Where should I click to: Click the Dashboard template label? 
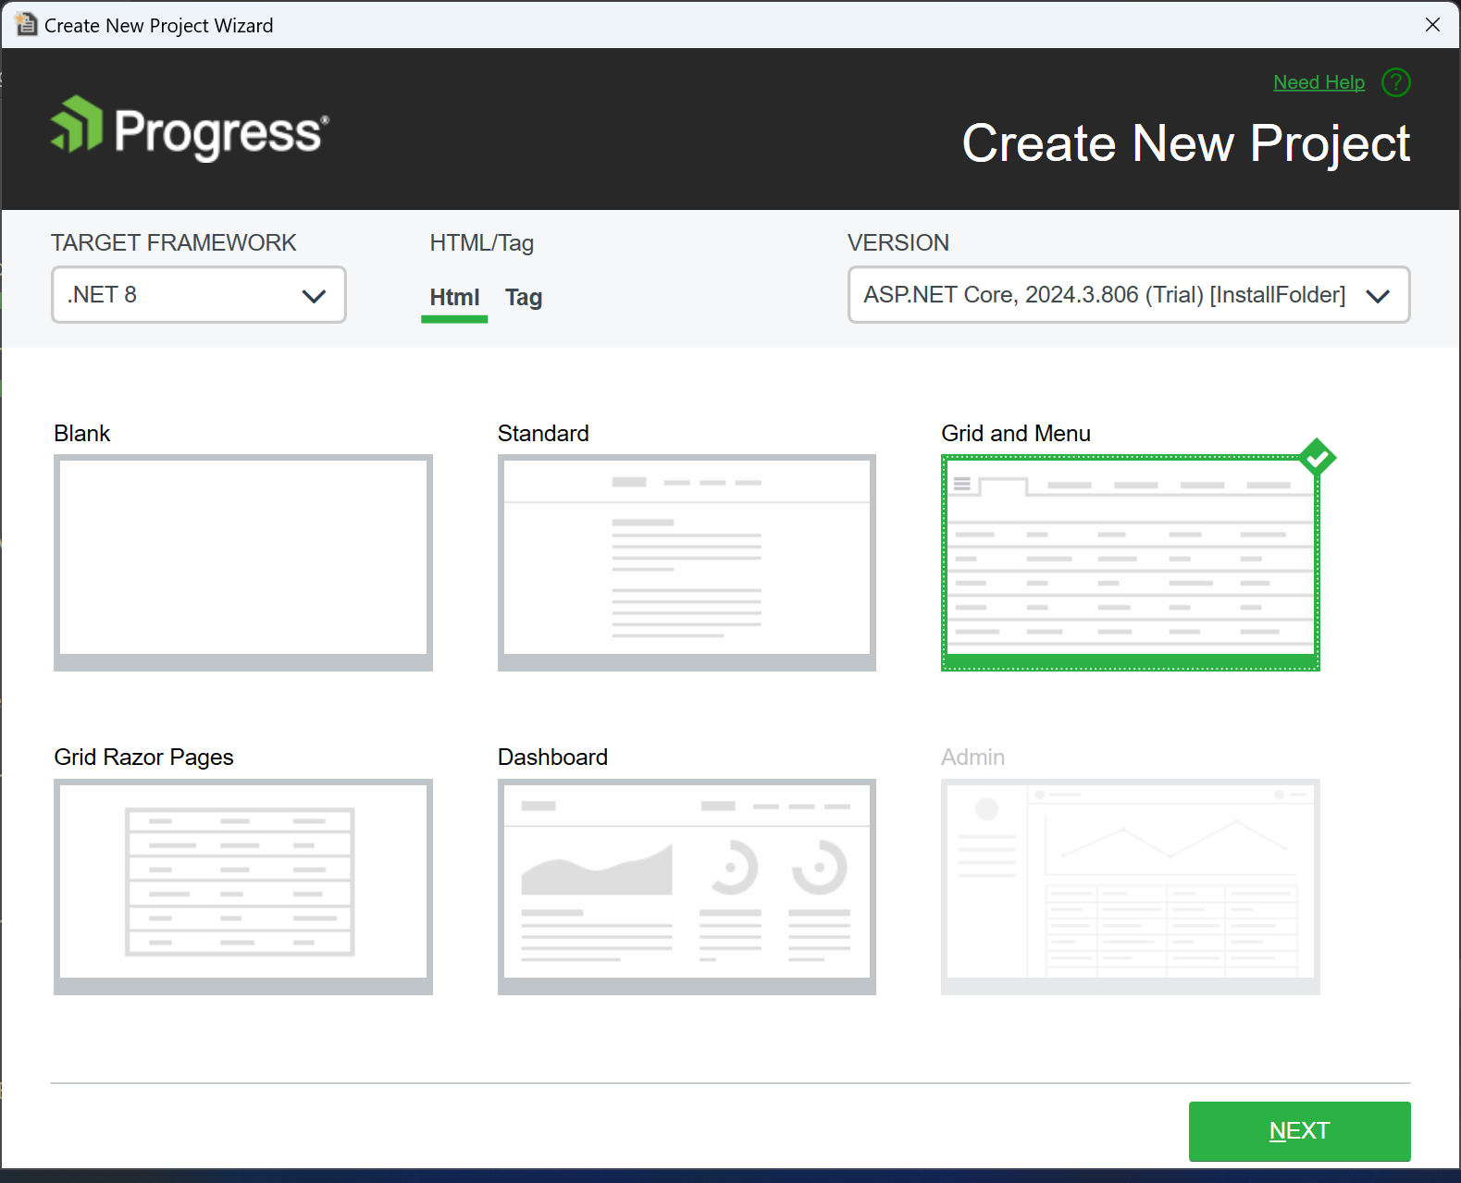(552, 758)
